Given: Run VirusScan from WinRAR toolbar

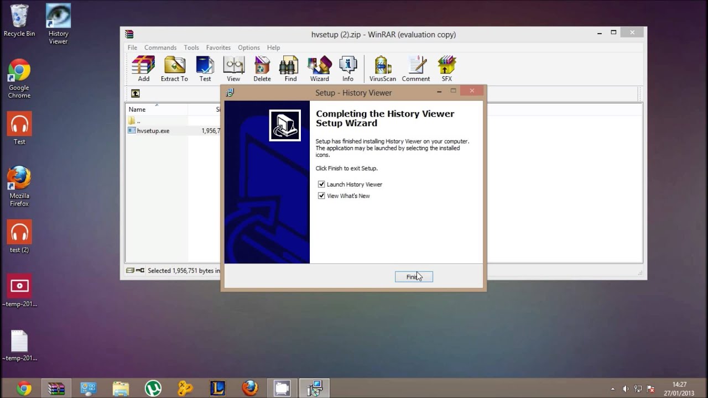Looking at the screenshot, I should pyautogui.click(x=383, y=69).
